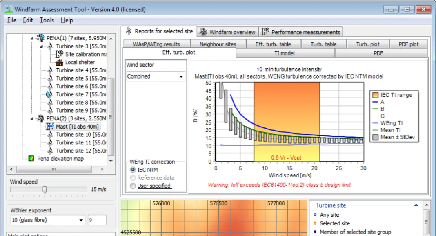Click the Turbine site 10 turbine icon
Image resolution: width=436 pixels, height=236 pixels.
click(50, 135)
